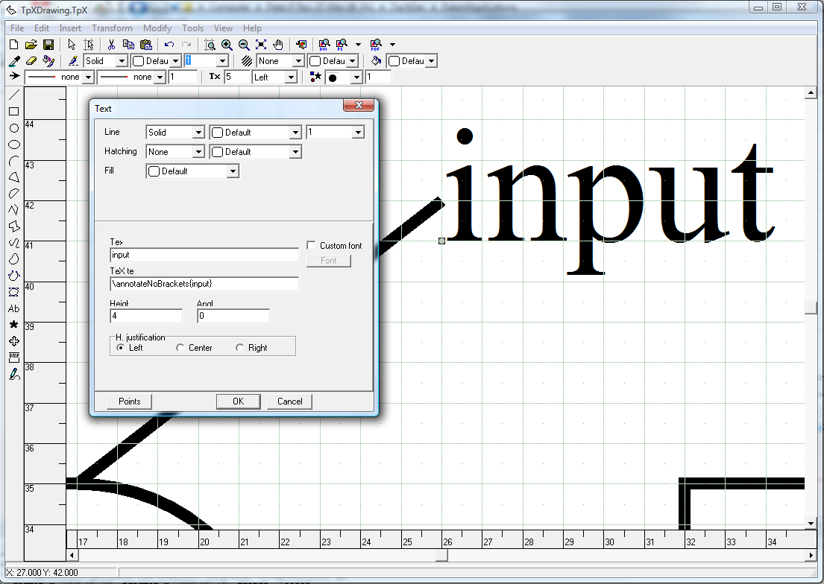Click the Save floppy disk icon
The width and height of the screenshot is (824, 584).
click(48, 45)
